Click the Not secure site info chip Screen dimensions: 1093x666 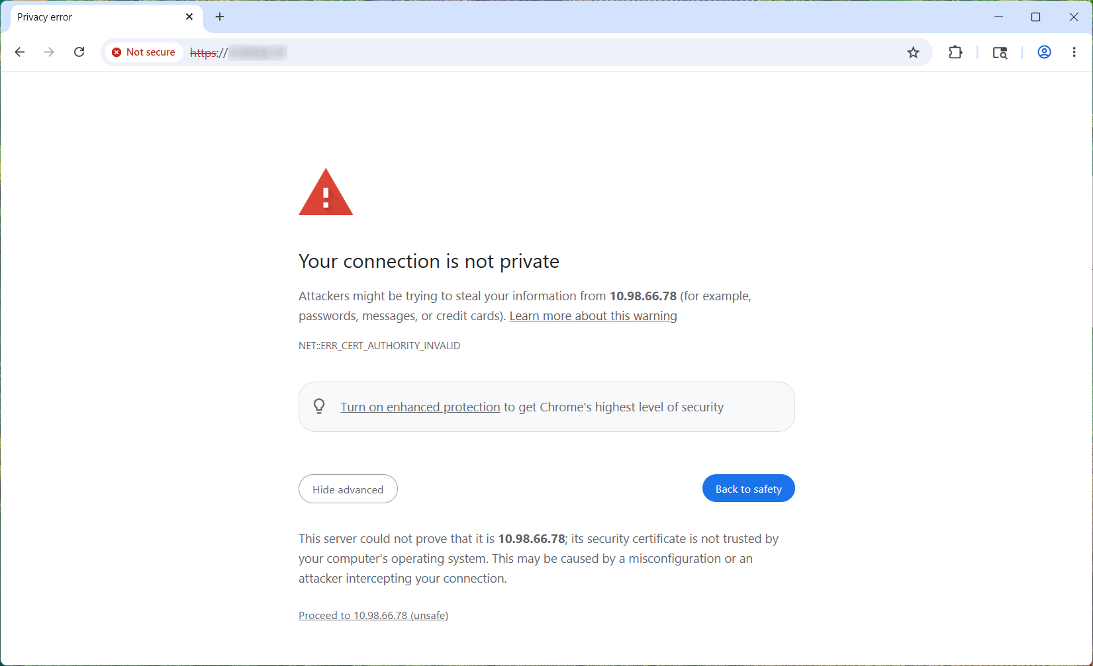[x=144, y=52]
